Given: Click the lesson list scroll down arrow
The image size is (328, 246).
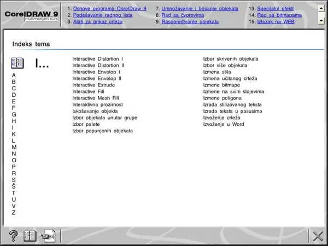Looking at the screenshot, I should [321, 21].
